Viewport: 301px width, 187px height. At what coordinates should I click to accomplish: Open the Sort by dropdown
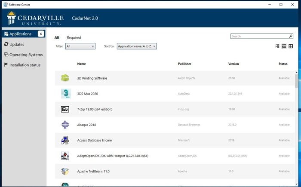(x=137, y=46)
